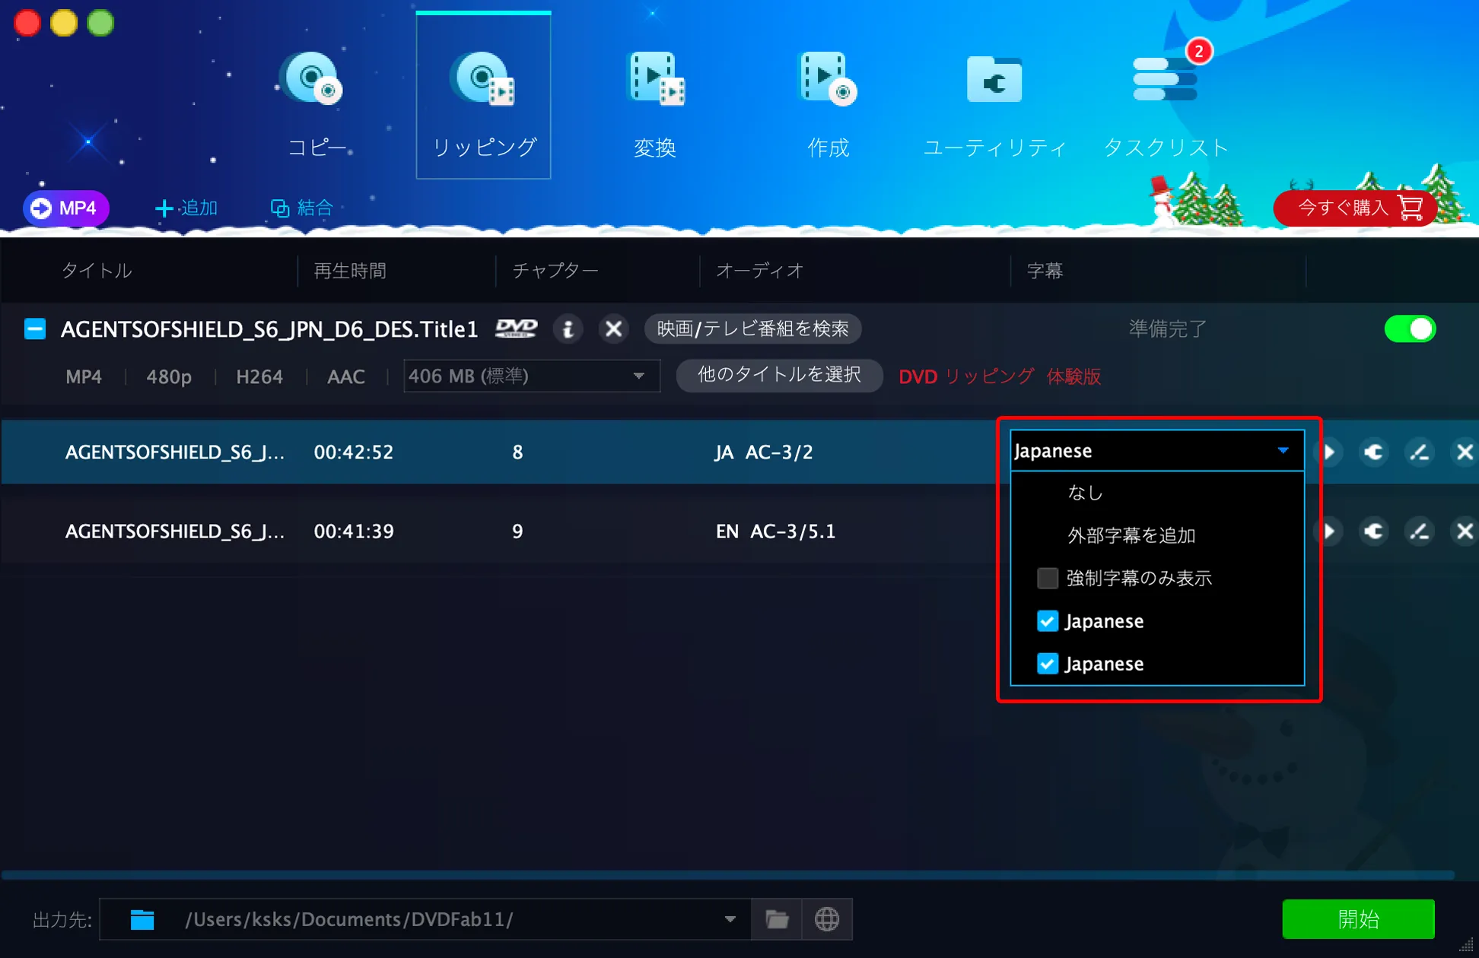
Task: Click the 再生時間 column header
Action: coord(350,271)
